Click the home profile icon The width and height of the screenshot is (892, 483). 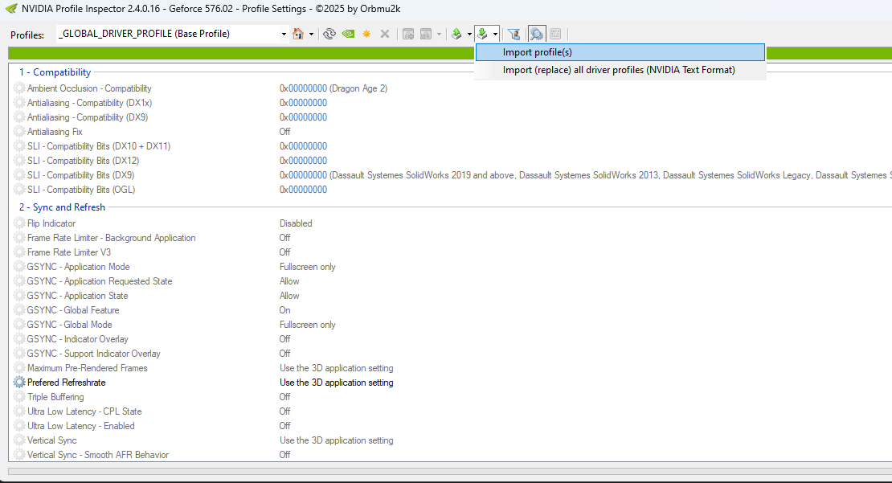click(x=298, y=34)
